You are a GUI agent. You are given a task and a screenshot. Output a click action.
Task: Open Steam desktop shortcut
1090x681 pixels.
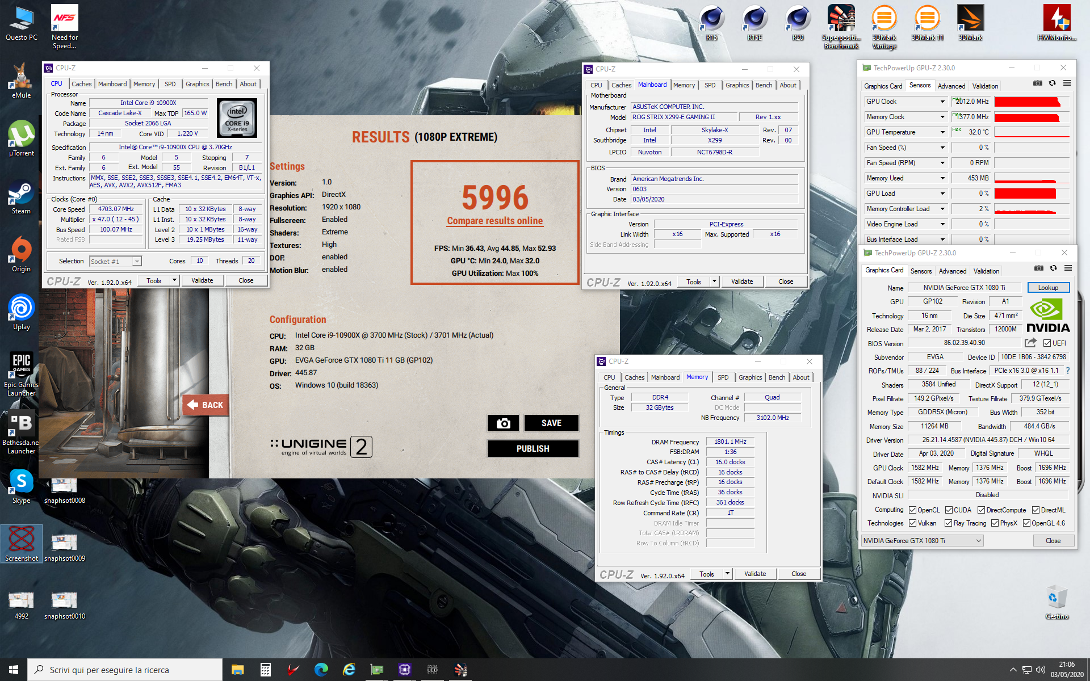click(x=22, y=197)
